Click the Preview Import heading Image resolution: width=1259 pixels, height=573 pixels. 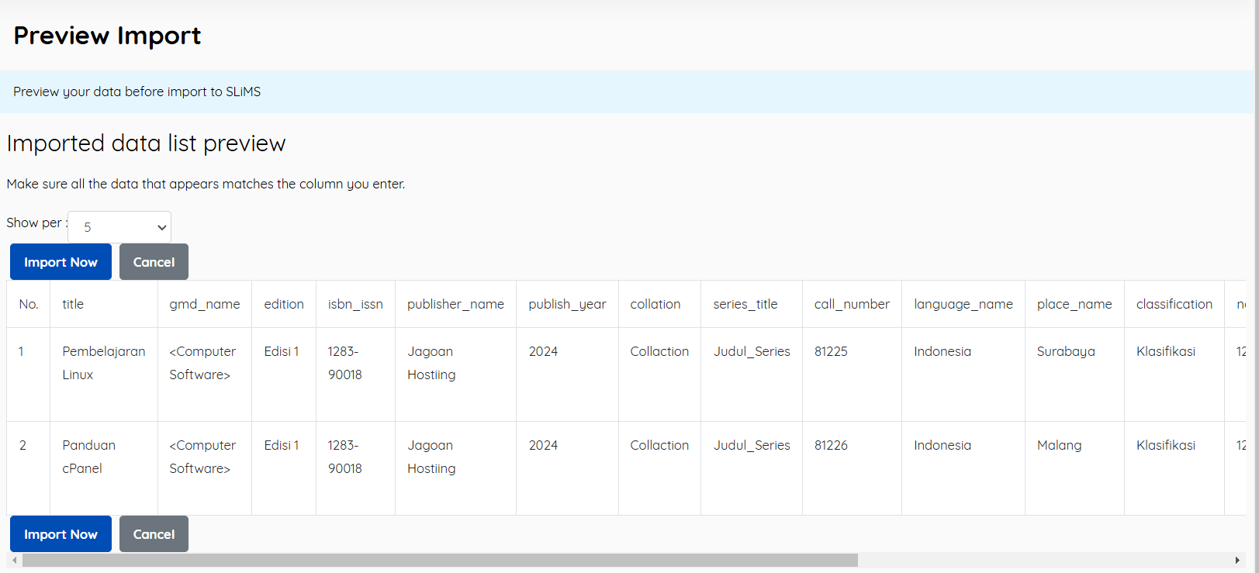[x=107, y=36]
